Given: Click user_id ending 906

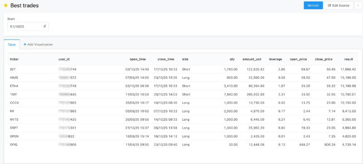Looking at the screenshot, I should (67, 145).
